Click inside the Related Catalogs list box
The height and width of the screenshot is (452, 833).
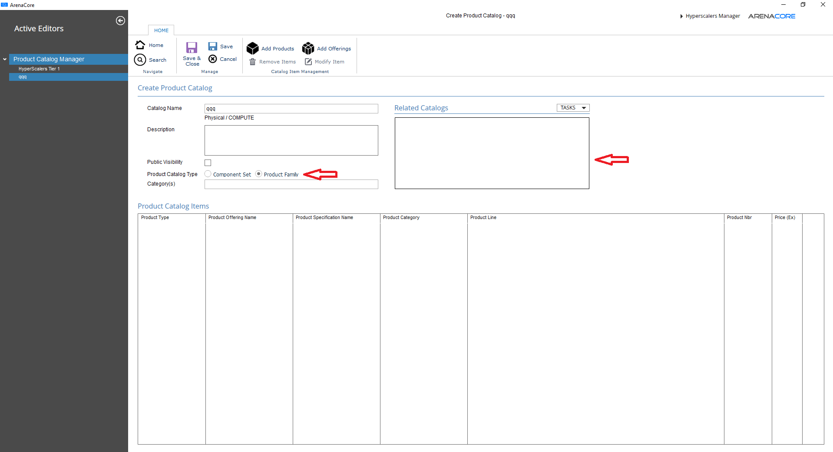tap(492, 153)
